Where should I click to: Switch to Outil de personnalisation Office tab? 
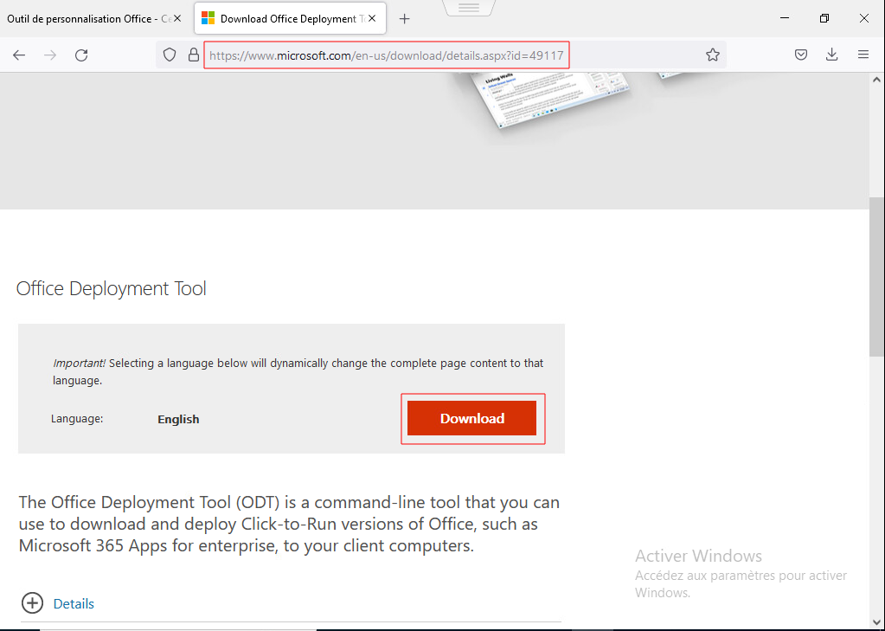tap(82, 19)
